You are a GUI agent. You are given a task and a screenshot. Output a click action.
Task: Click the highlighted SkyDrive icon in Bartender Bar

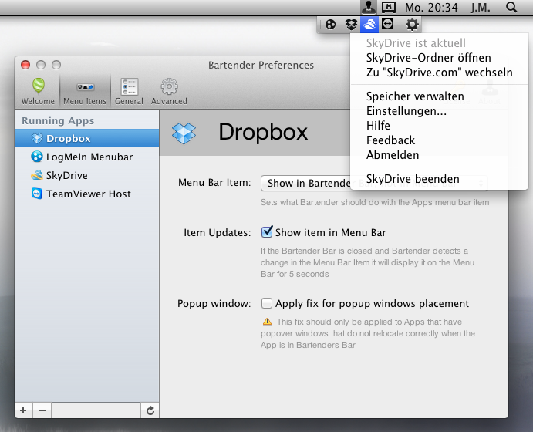(x=369, y=25)
